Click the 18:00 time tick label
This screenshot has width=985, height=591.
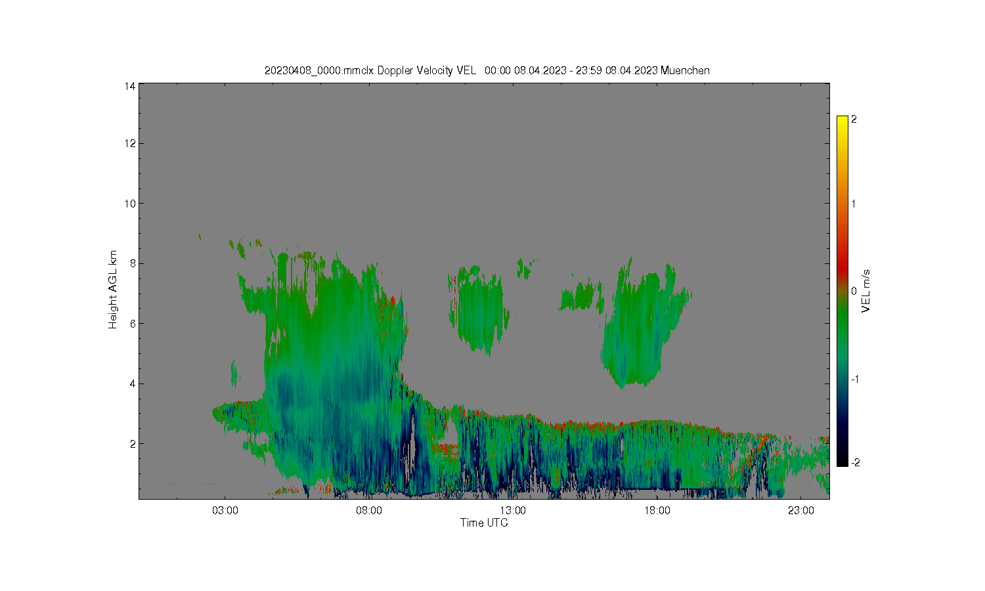pos(657,511)
